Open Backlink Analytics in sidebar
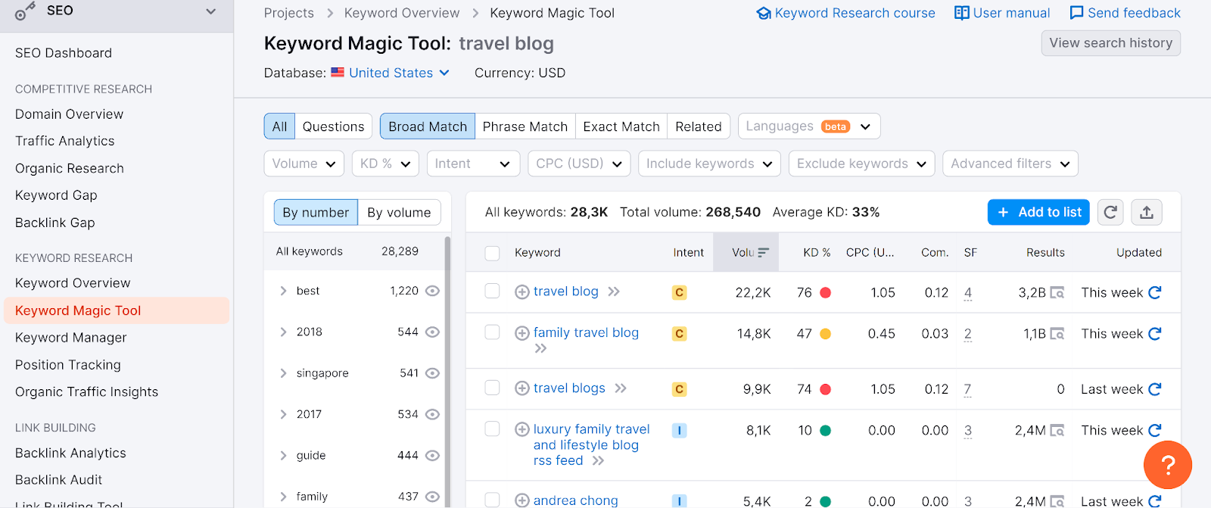 click(x=70, y=453)
